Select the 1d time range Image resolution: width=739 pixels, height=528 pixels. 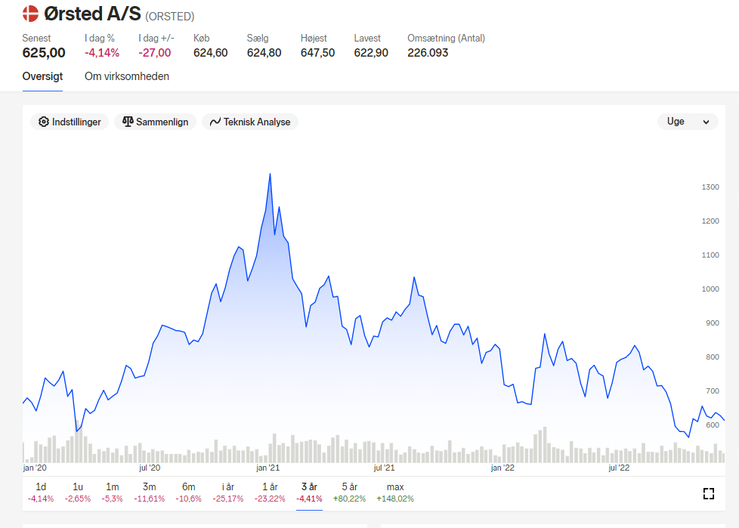click(41, 492)
